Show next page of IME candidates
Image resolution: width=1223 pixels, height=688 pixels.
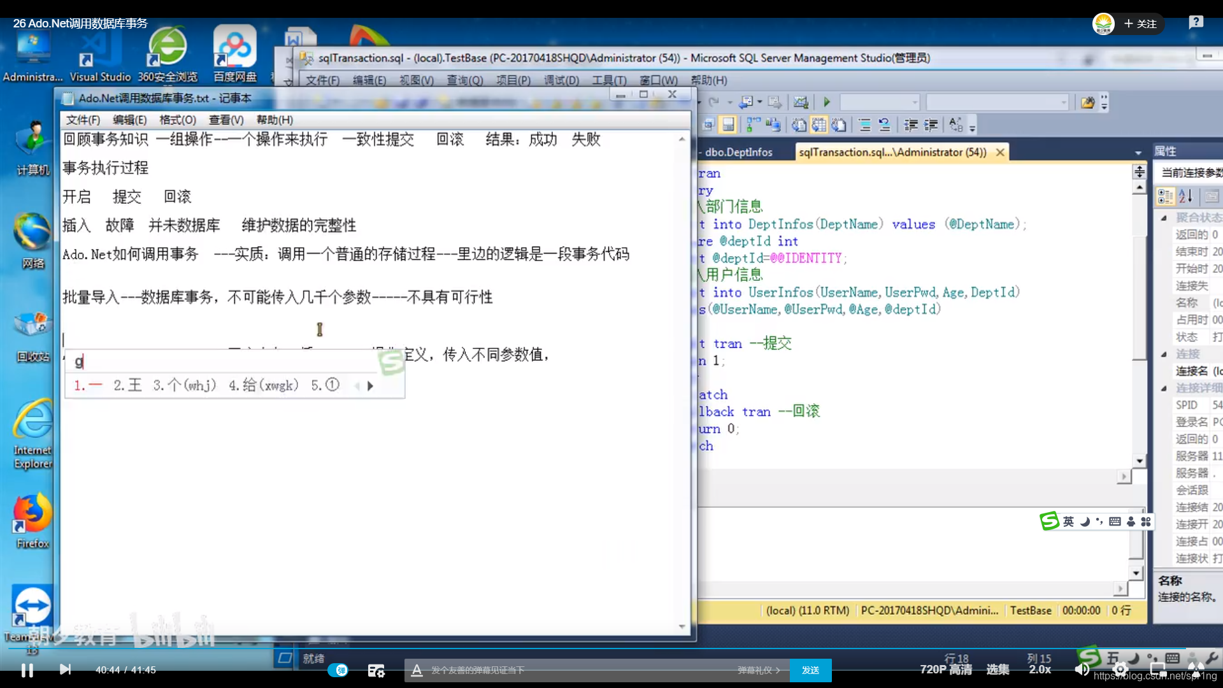pos(370,385)
